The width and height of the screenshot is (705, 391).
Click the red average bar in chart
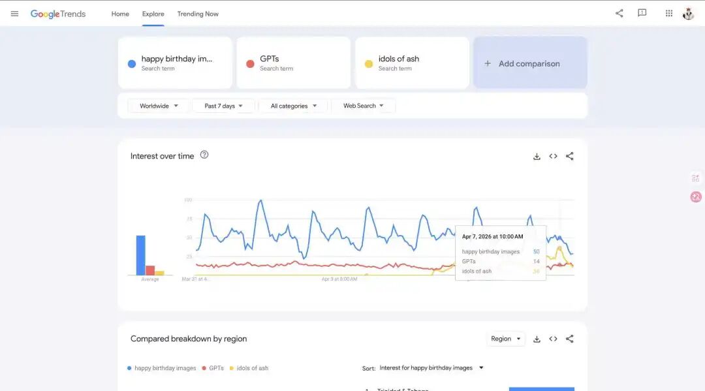coord(150,270)
